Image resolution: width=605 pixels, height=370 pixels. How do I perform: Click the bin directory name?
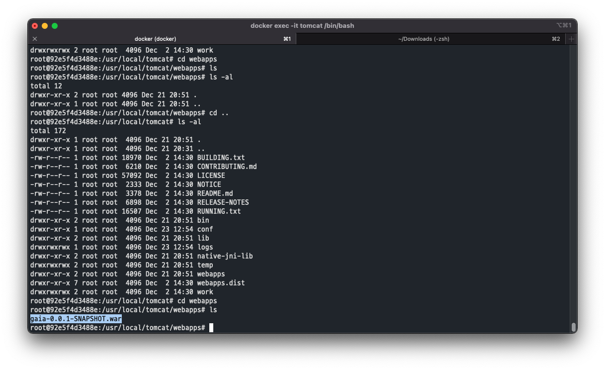click(x=203, y=220)
